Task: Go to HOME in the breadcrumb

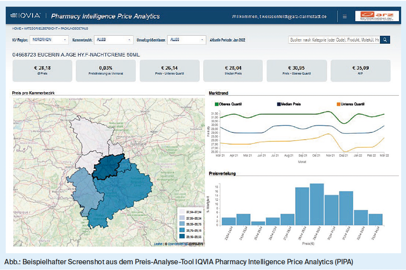Action: [17, 29]
